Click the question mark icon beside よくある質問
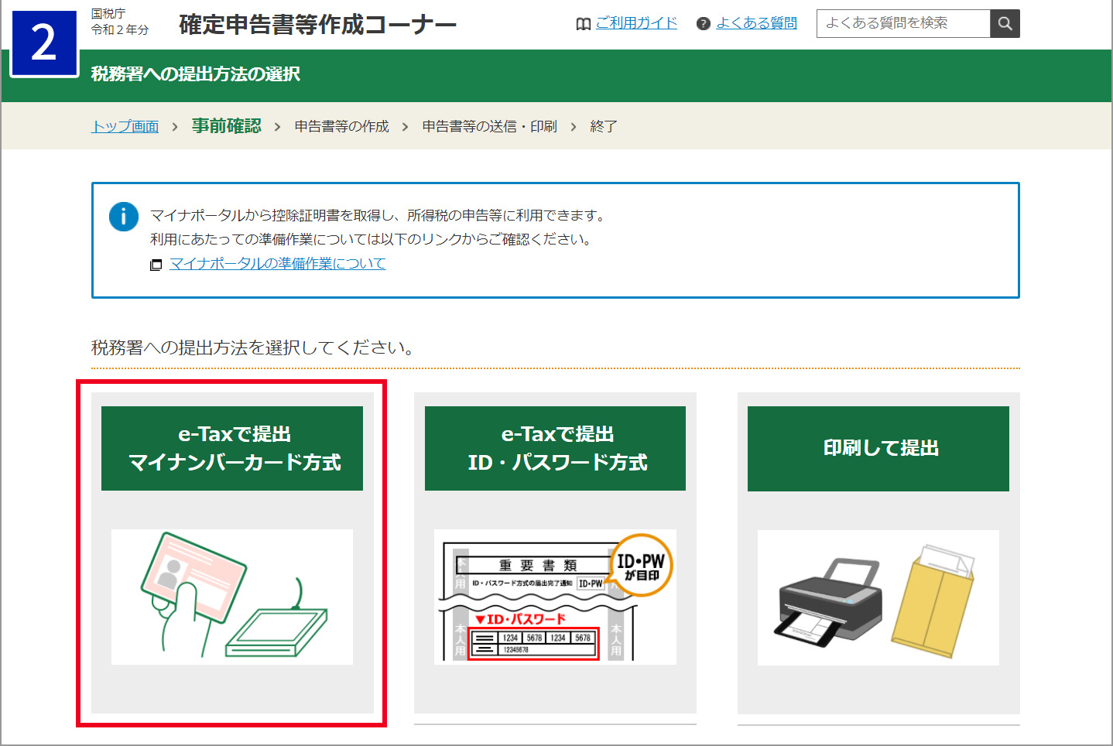The height and width of the screenshot is (746, 1113). tap(703, 23)
